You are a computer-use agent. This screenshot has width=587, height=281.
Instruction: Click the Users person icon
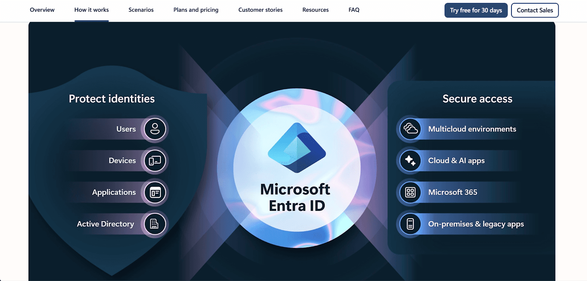(x=155, y=129)
